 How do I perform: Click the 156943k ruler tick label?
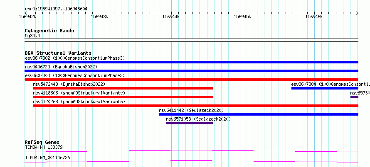pos(99,17)
